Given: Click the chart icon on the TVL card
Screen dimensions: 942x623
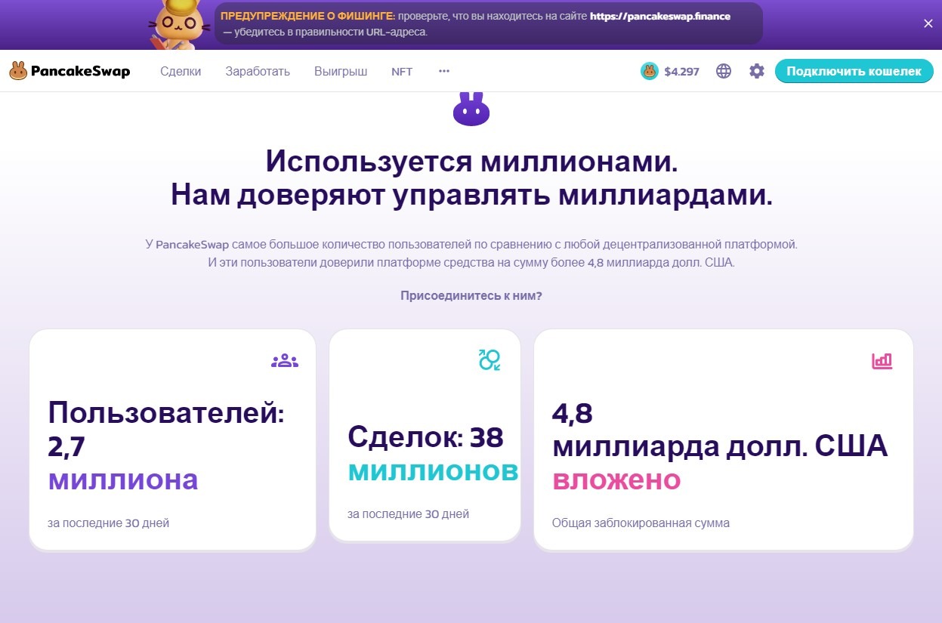Looking at the screenshot, I should [x=882, y=361].
